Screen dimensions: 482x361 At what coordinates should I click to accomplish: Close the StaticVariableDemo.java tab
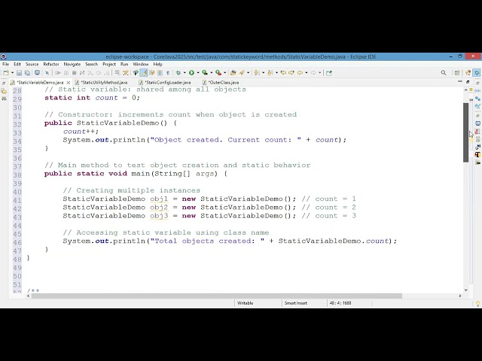point(69,83)
